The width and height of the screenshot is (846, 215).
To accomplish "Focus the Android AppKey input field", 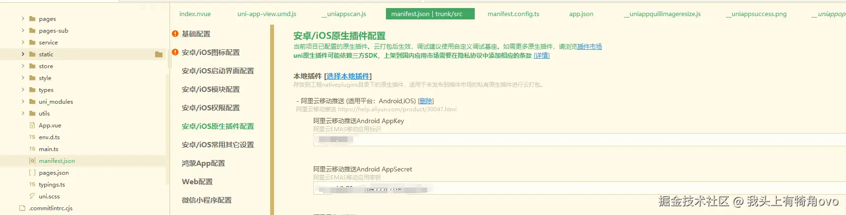I will tap(579, 140).
